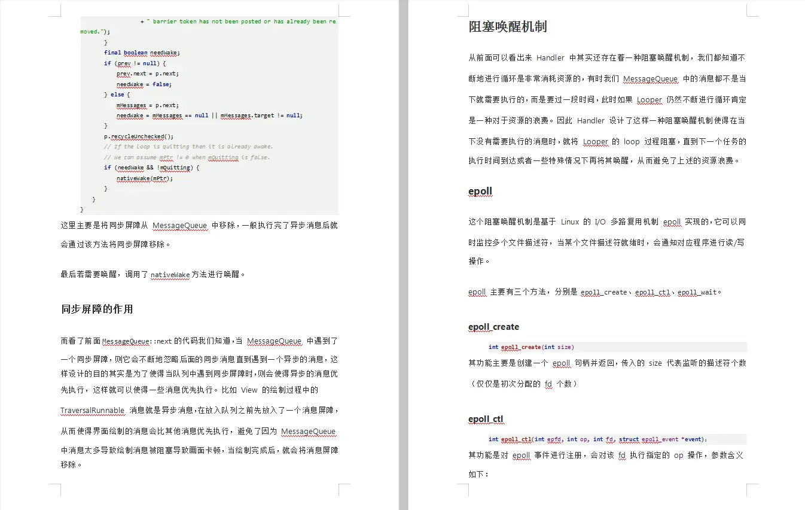
Task: Click the text 而看了前面
Action: (x=81, y=341)
